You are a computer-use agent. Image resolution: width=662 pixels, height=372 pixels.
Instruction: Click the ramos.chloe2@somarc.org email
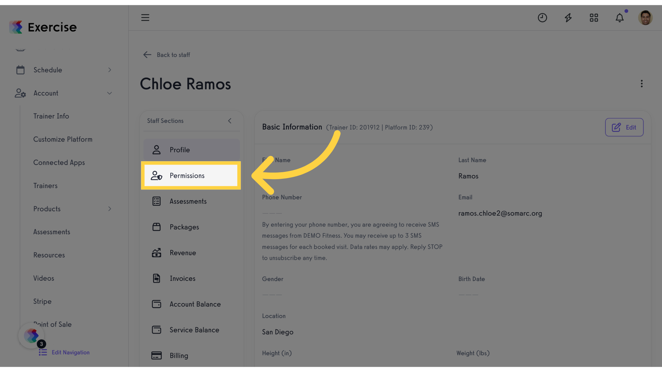coord(500,213)
